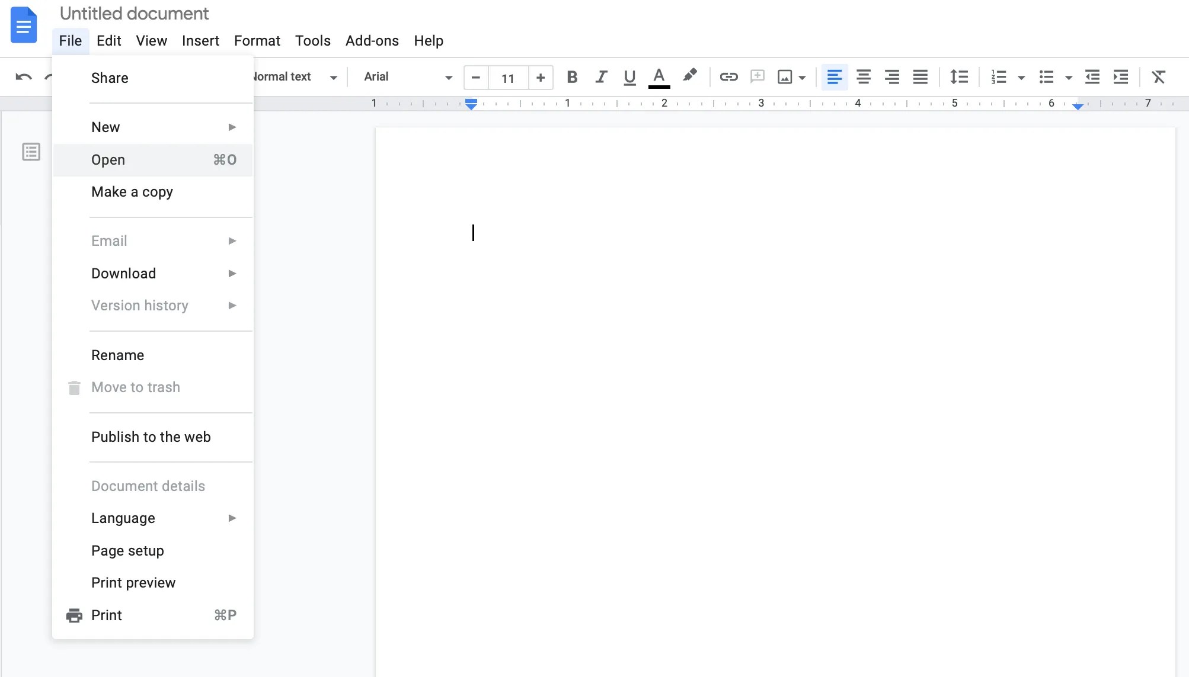Open the text color picker

659,77
